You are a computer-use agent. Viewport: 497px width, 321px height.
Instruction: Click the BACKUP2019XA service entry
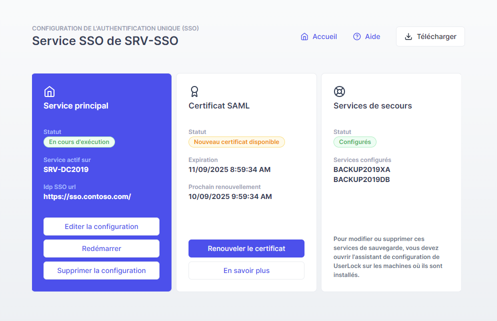tap(361, 169)
